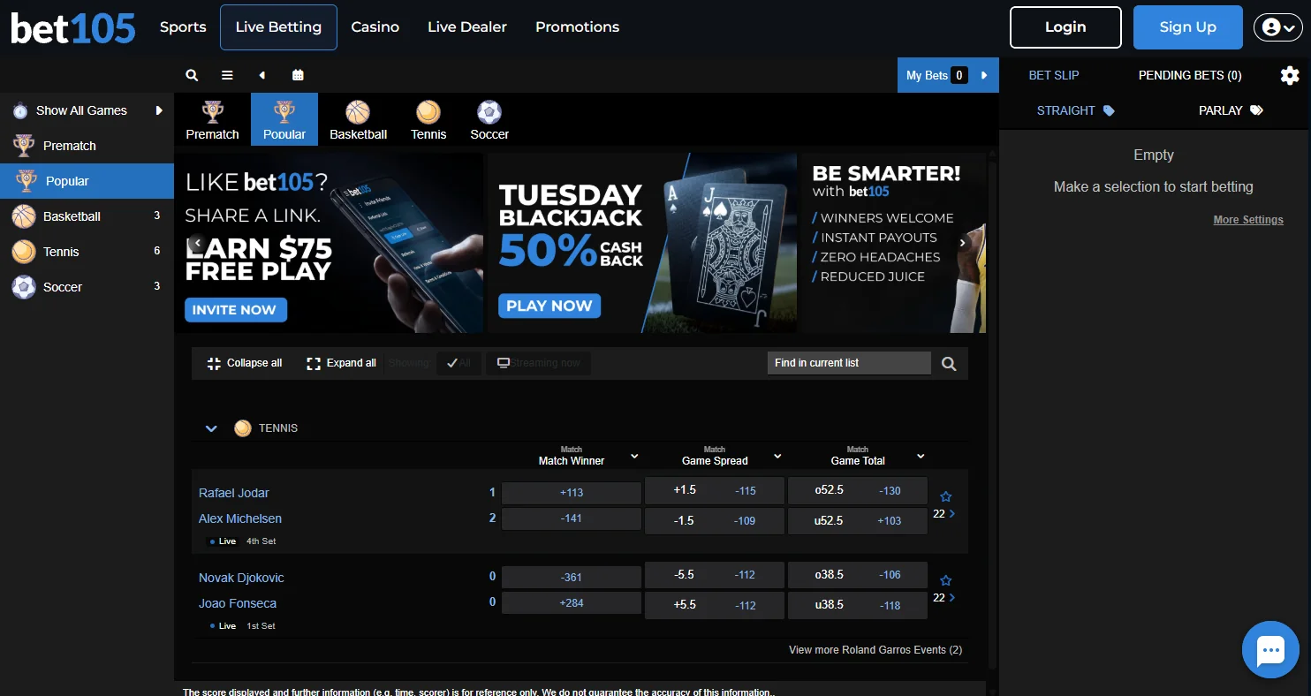Click the bet105 logo
The width and height of the screenshot is (1311, 696).
(x=73, y=28)
